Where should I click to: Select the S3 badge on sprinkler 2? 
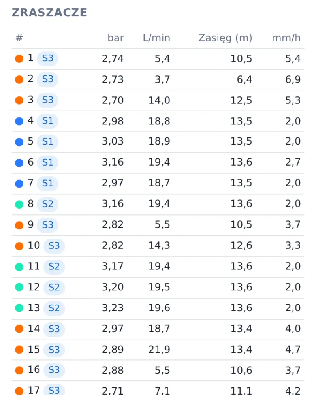(x=48, y=79)
